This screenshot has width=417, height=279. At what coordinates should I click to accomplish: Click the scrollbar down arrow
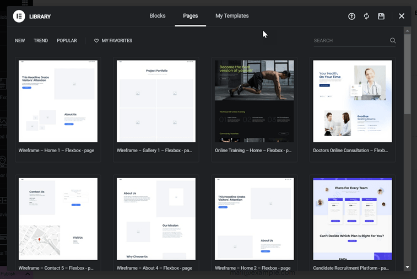[408, 267]
